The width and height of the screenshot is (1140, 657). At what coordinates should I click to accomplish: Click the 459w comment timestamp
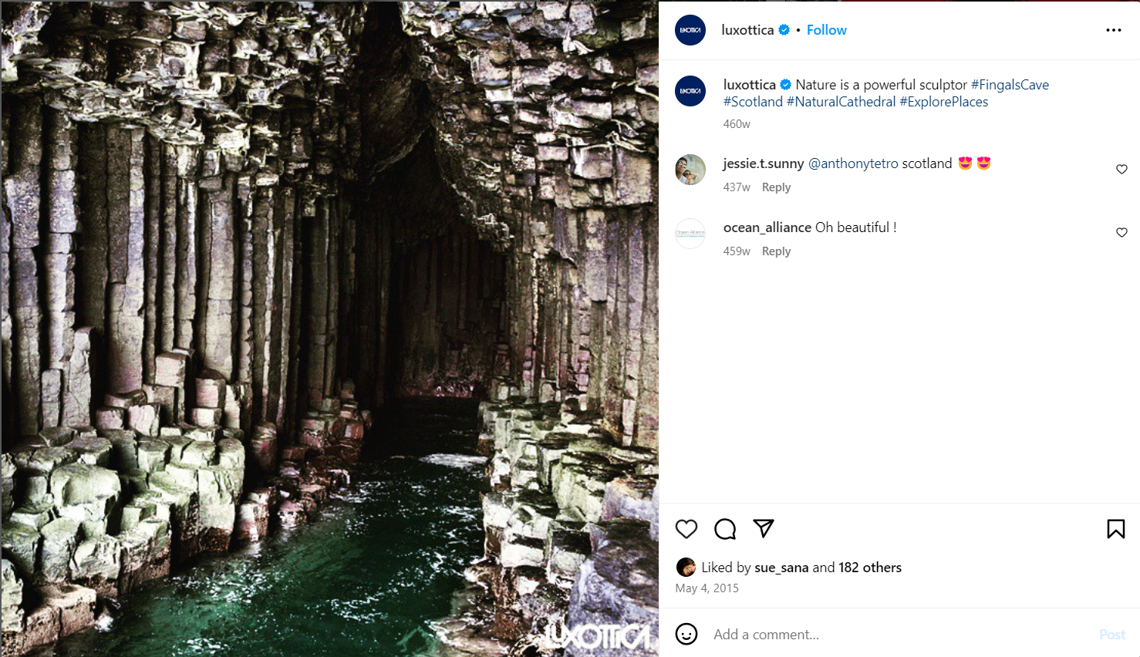737,251
